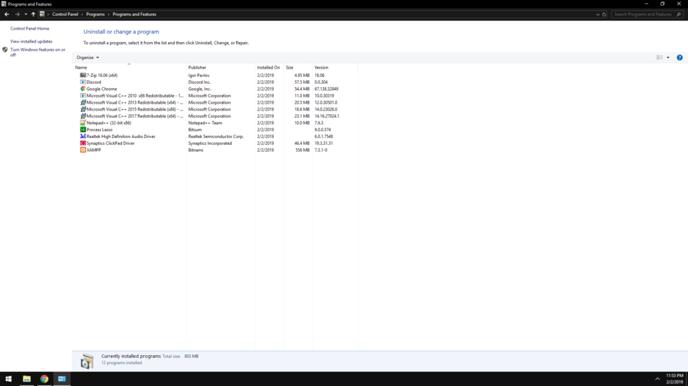Click the Notepad++ program icon
688x386 pixels.
[83, 123]
